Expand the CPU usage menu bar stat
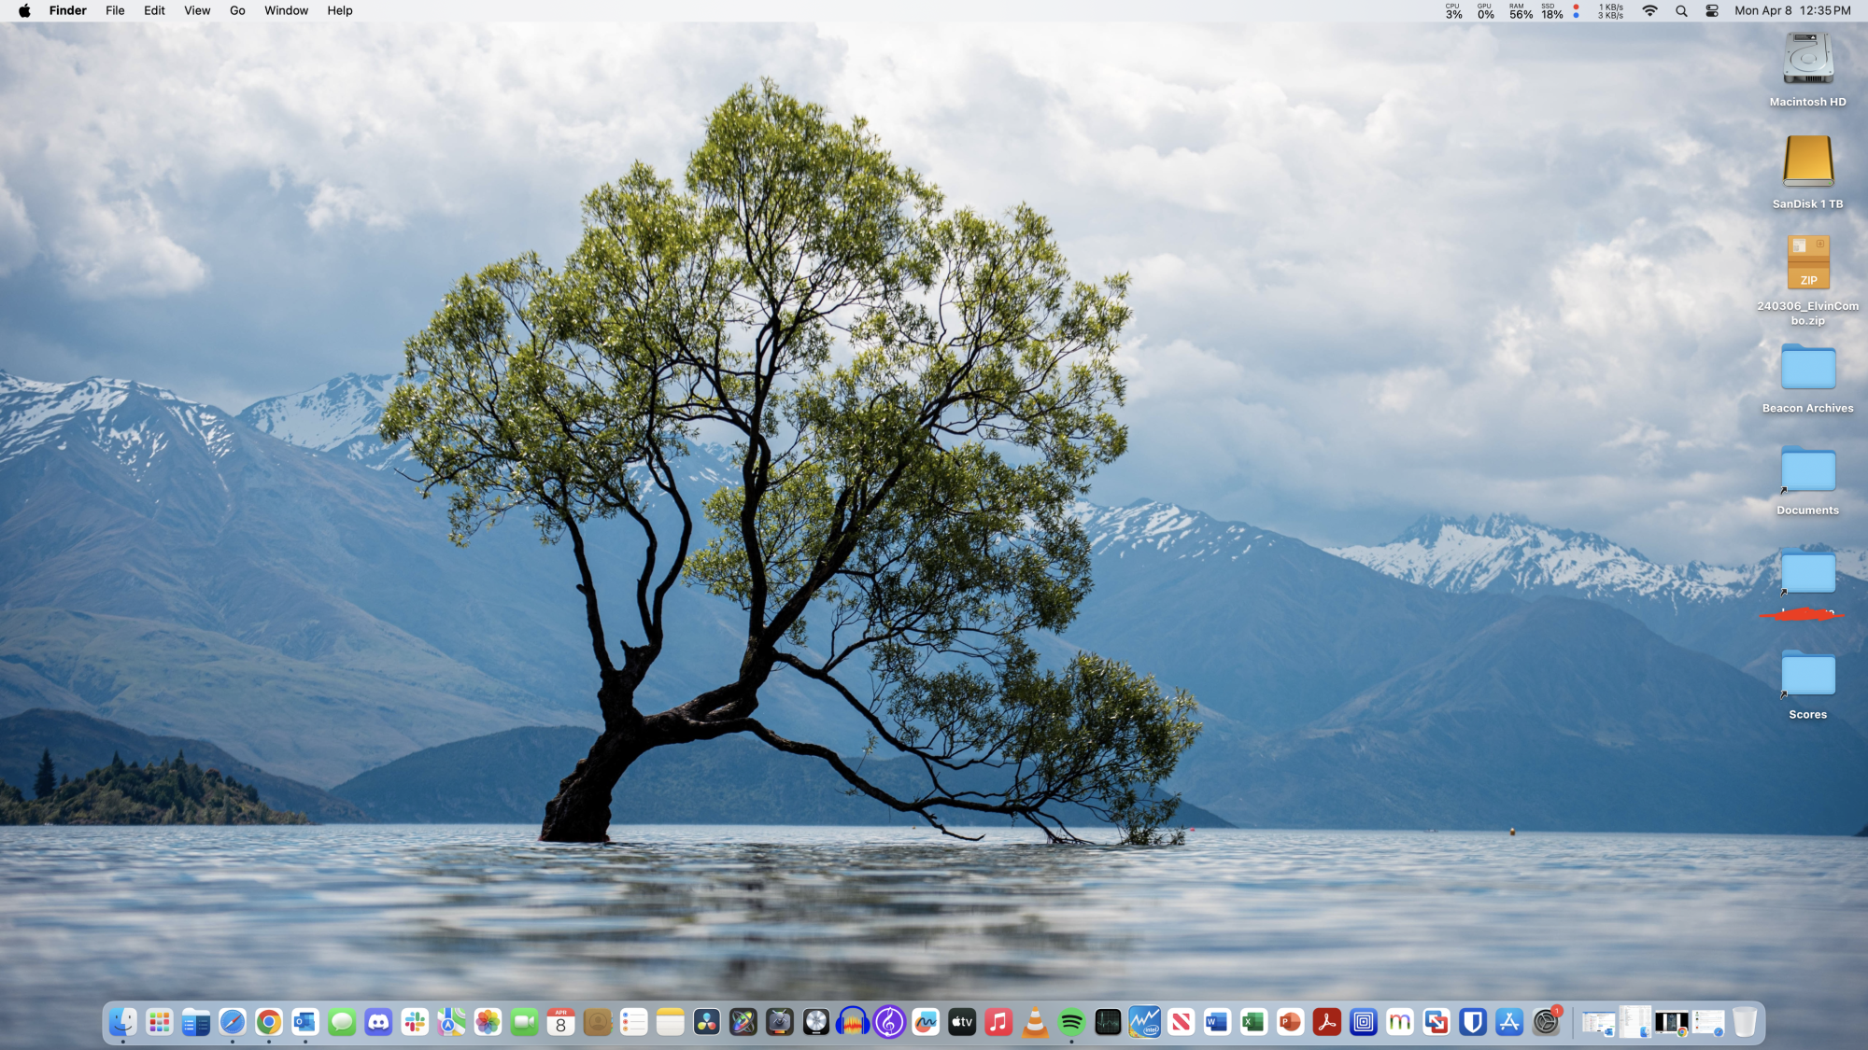 pyautogui.click(x=1453, y=11)
